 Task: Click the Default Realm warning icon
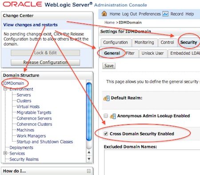pos(106,98)
